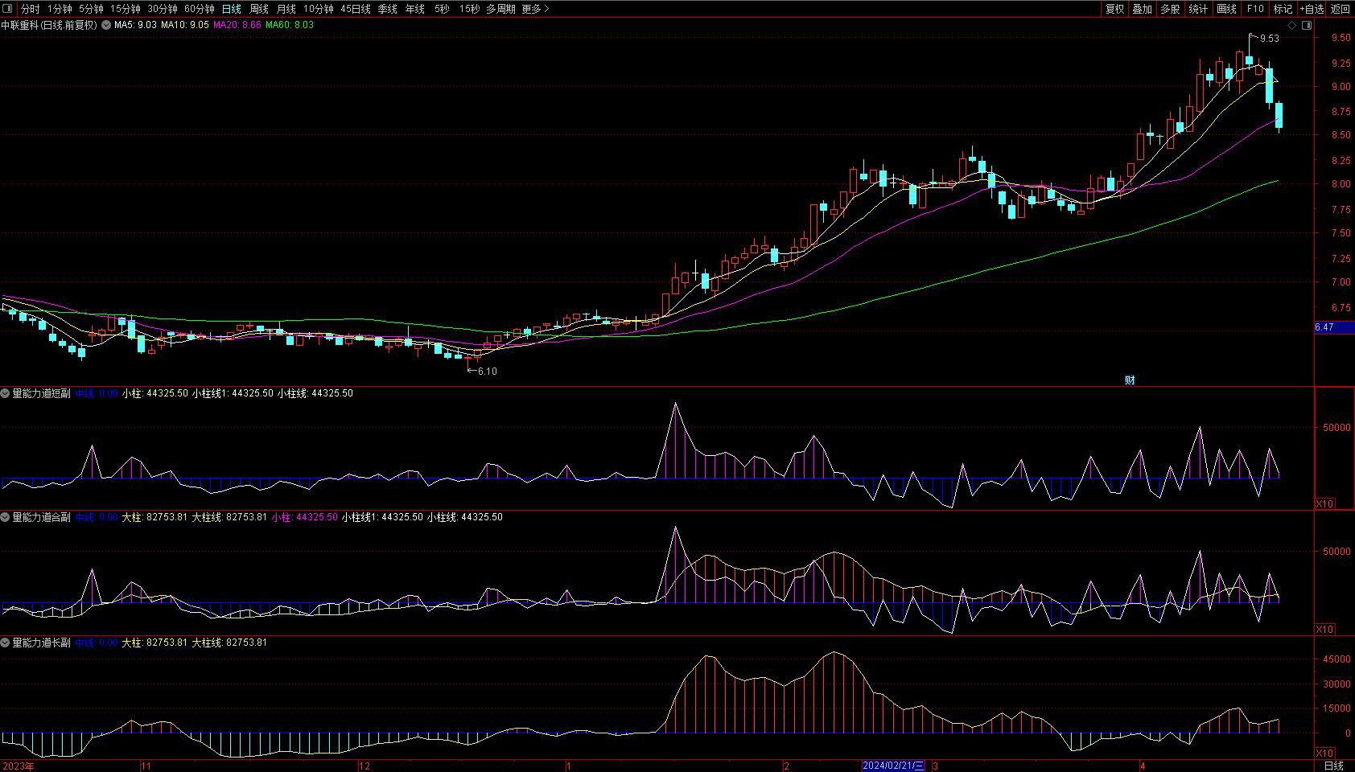The image size is (1355, 772).
Task: Switch to 周线 weekly tab
Action: [x=258, y=9]
